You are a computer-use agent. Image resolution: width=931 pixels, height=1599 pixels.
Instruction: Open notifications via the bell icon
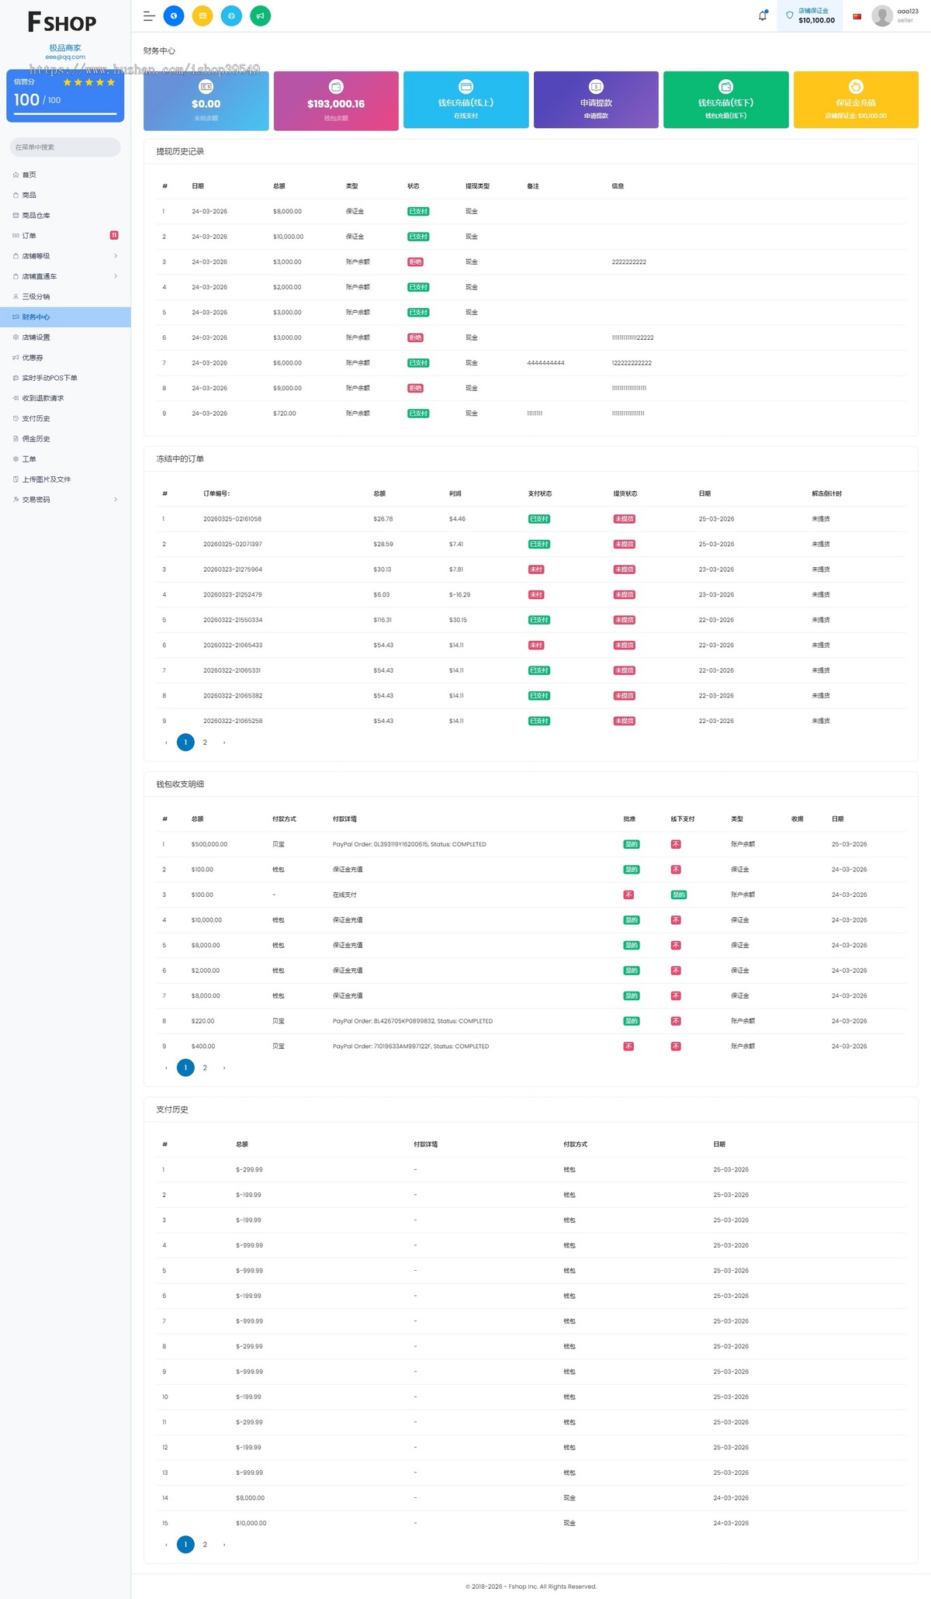pyautogui.click(x=763, y=16)
